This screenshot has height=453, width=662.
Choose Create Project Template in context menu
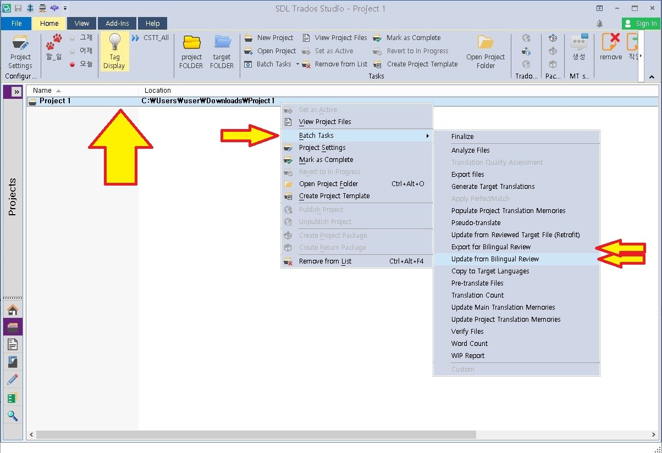(356, 196)
